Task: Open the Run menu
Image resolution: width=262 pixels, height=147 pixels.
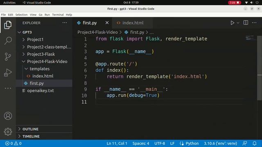Action: point(47,15)
